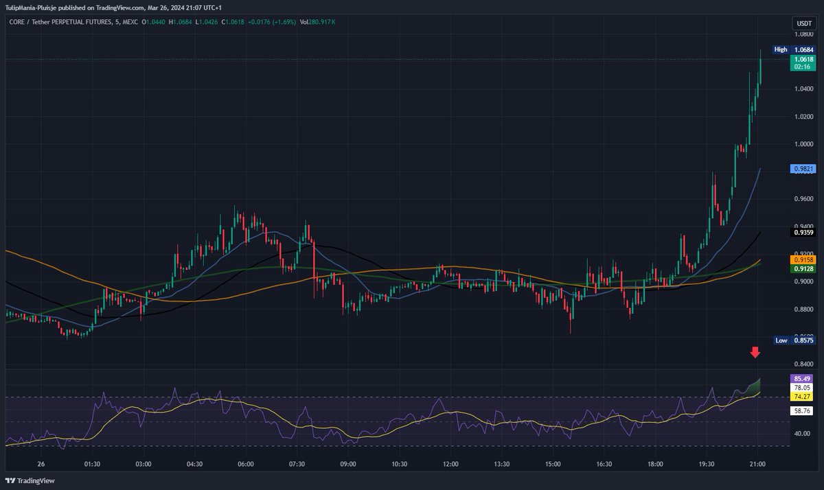
Task: Click the 21:00 time axis label
Action: (757, 465)
